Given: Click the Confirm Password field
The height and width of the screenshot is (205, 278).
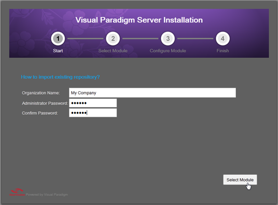Looking at the screenshot, I should (93, 113).
